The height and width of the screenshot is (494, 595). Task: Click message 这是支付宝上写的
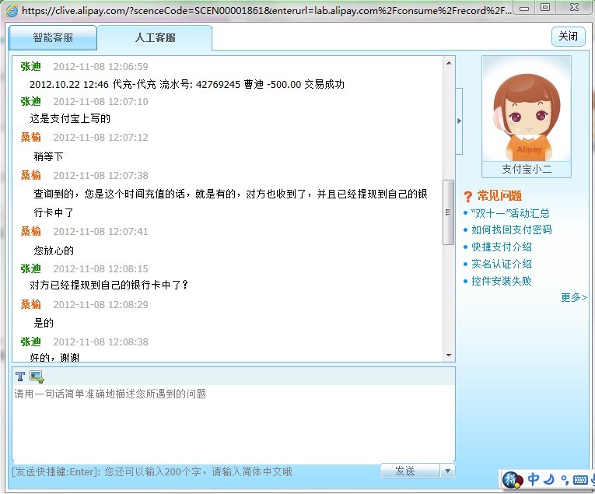click(70, 119)
